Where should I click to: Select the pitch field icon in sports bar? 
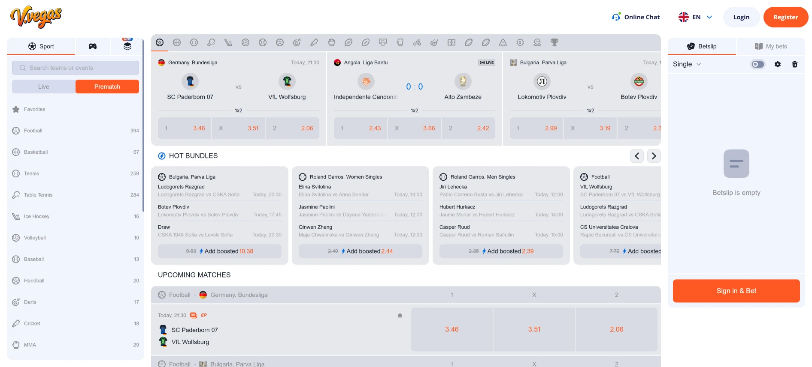click(451, 42)
